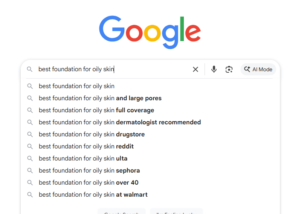This screenshot has height=214, width=301.
Task: Click magnifier icon beside 'sephora' suggestion
Action: point(30,170)
